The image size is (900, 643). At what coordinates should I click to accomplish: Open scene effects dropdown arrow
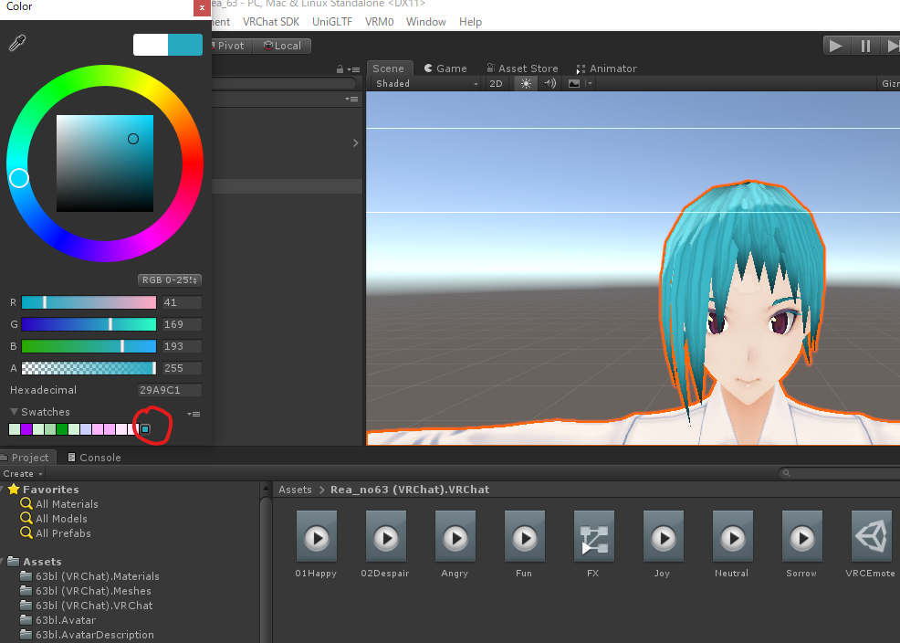pyautogui.click(x=590, y=84)
